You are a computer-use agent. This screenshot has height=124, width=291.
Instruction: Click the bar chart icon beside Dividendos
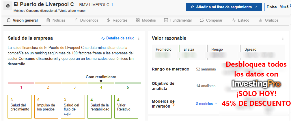point(76,20)
